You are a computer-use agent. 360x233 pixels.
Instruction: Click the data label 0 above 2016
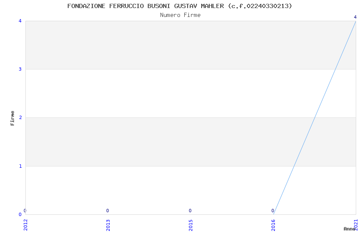click(273, 211)
